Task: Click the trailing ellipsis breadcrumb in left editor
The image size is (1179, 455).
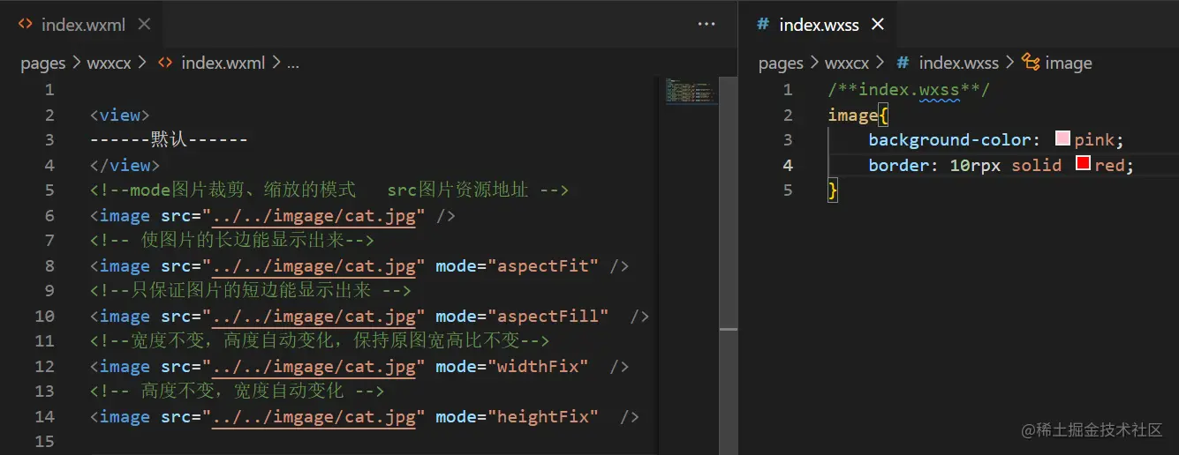Action: point(294,63)
